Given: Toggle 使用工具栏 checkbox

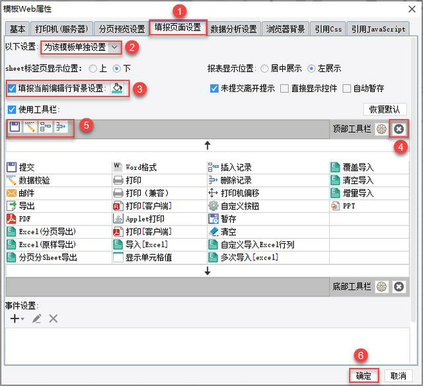Looking at the screenshot, I should tap(12, 110).
